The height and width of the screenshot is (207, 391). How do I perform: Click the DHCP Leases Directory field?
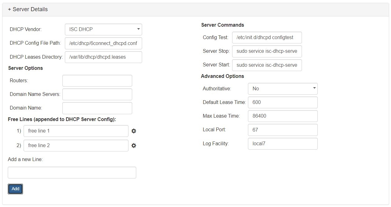click(x=103, y=57)
